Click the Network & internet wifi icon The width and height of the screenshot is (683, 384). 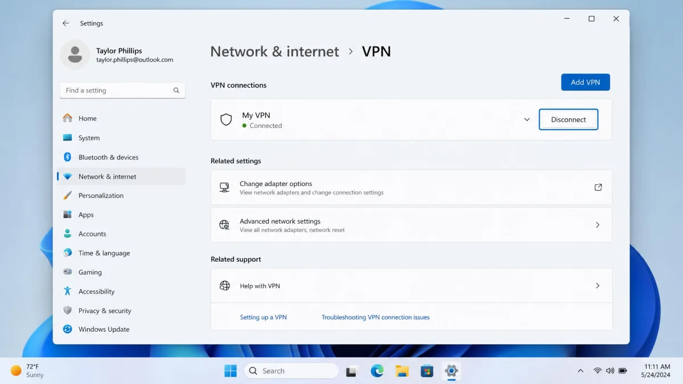pos(68,176)
